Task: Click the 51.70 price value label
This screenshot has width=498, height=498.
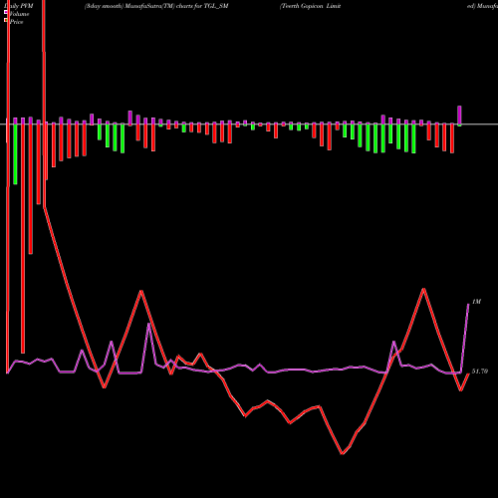Action: [x=480, y=372]
